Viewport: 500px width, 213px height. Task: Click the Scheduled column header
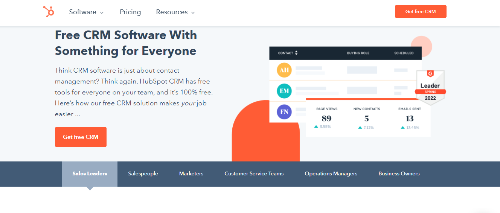[x=404, y=53]
